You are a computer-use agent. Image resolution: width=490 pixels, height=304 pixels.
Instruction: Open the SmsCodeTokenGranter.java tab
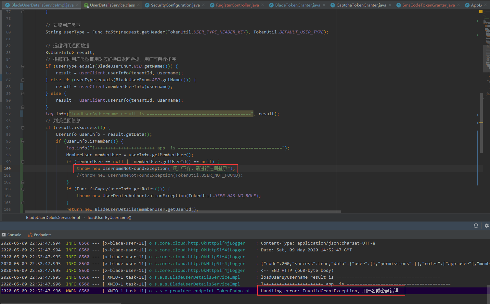click(429, 5)
